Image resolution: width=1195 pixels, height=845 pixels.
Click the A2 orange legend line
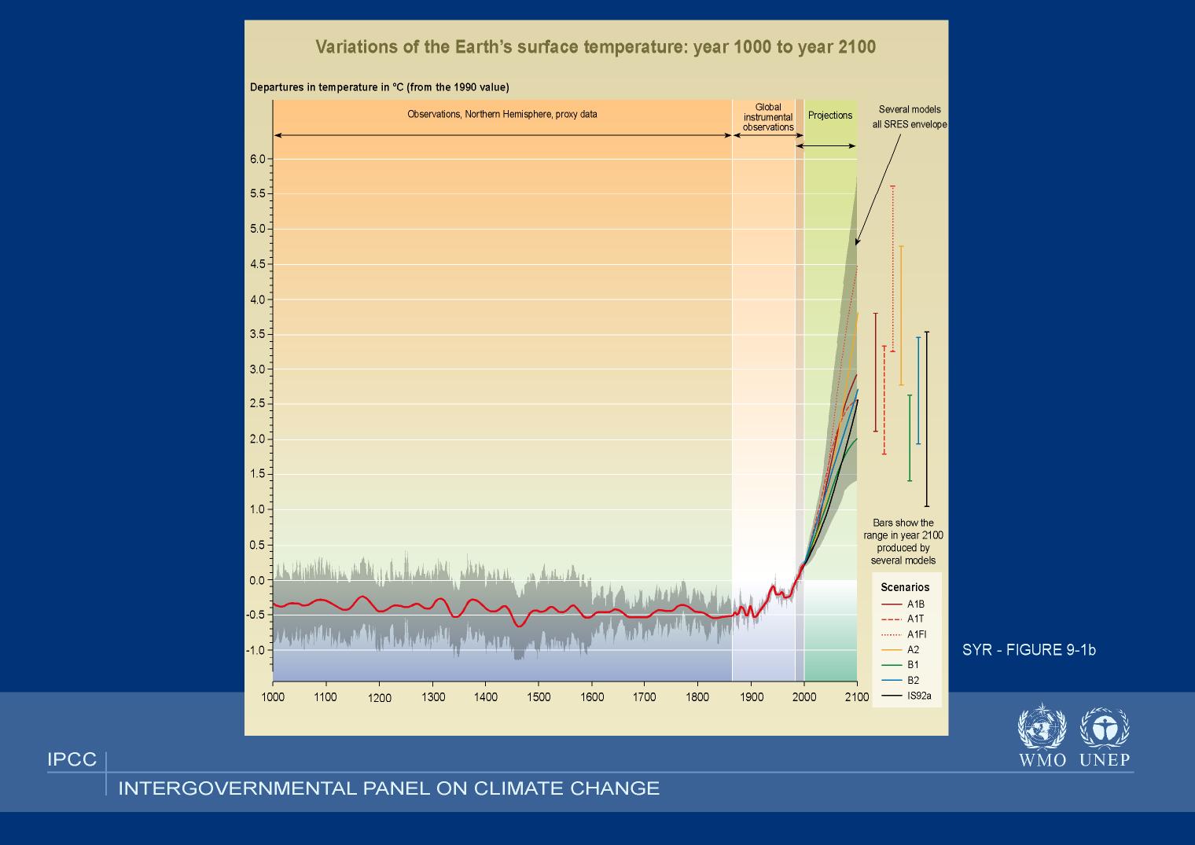[891, 650]
